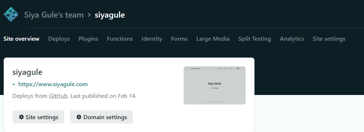This screenshot has height=132, width=364.
Task: Open the Functions tab
Action: [x=120, y=39]
